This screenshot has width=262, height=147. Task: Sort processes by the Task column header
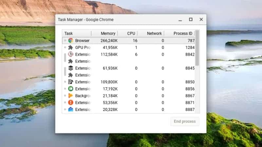coord(77,33)
